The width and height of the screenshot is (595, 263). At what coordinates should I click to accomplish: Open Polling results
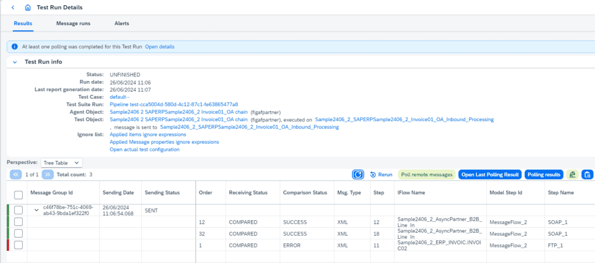pyautogui.click(x=544, y=174)
